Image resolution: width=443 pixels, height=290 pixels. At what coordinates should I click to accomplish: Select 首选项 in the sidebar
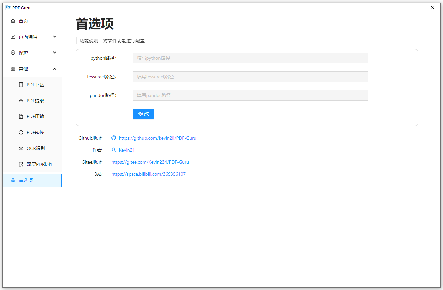32,180
